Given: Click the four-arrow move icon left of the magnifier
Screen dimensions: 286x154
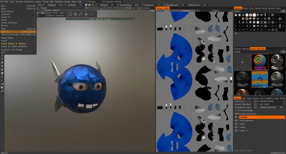Looking at the screenshot, I should click(75, 14).
